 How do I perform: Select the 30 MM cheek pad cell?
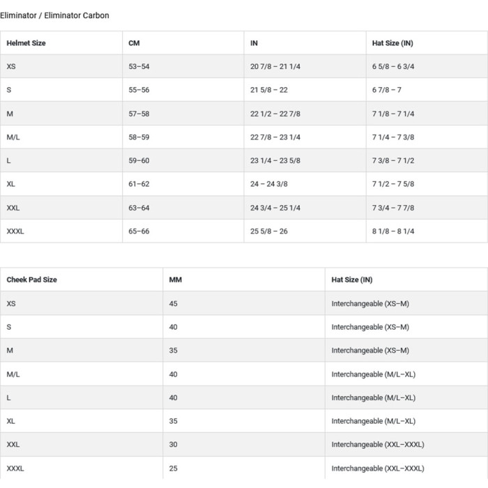174,445
